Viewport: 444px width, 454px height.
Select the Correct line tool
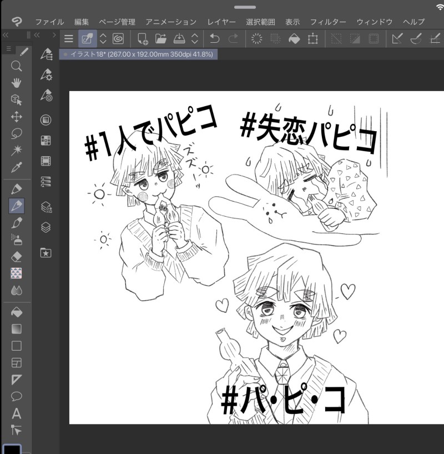coord(17,430)
